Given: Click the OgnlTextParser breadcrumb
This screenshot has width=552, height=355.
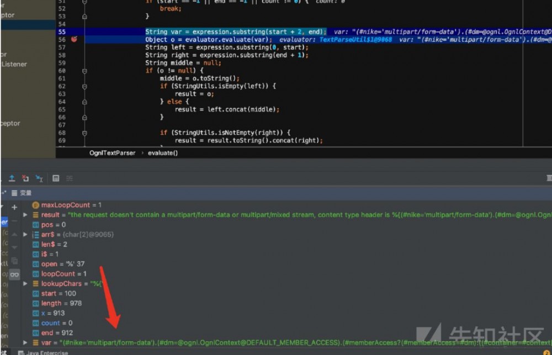Looking at the screenshot, I should point(112,153).
